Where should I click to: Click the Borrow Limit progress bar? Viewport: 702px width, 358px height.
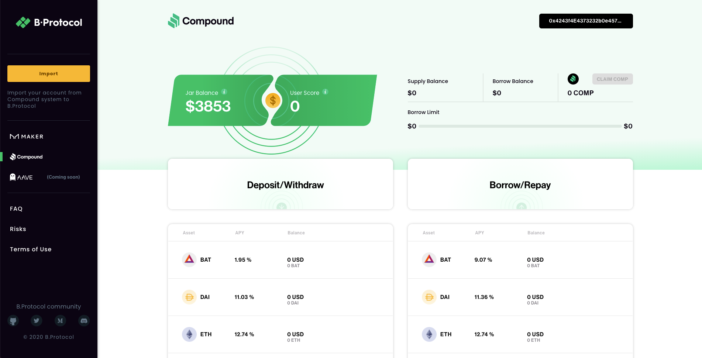(520, 126)
